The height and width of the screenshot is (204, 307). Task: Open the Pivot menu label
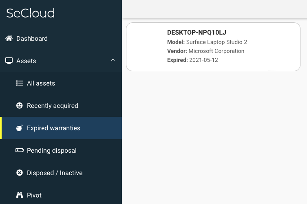34,195
